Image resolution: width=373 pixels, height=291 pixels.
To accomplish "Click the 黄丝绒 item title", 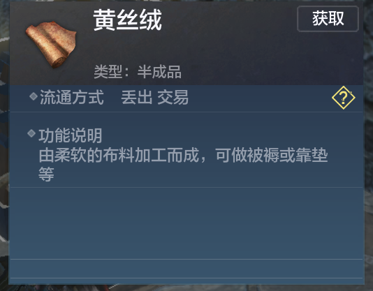I will pos(128,20).
